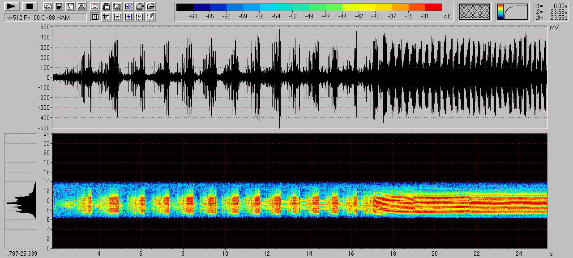Stop playback with the stop button
573x258 pixels.
tap(30, 6)
